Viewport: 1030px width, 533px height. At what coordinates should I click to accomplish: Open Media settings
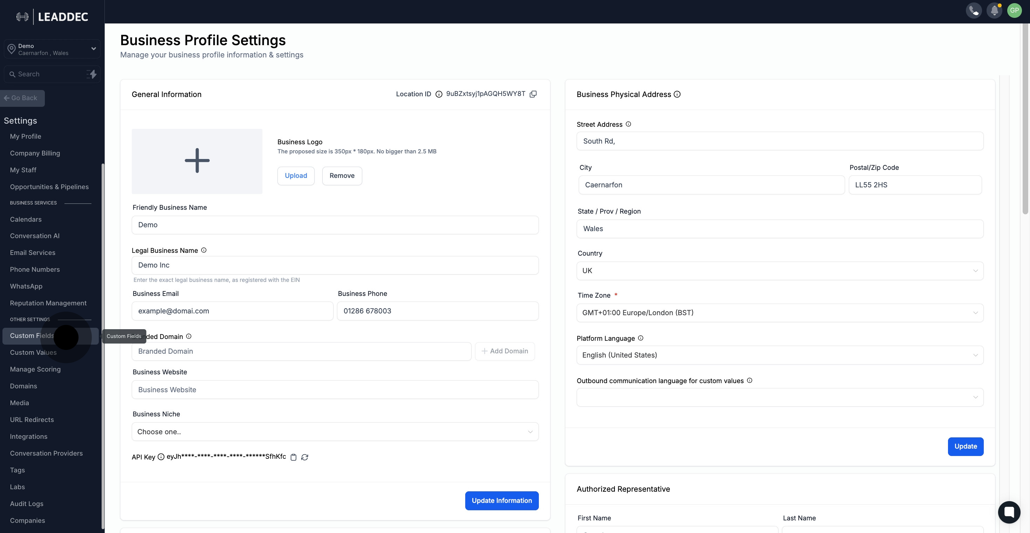point(20,403)
